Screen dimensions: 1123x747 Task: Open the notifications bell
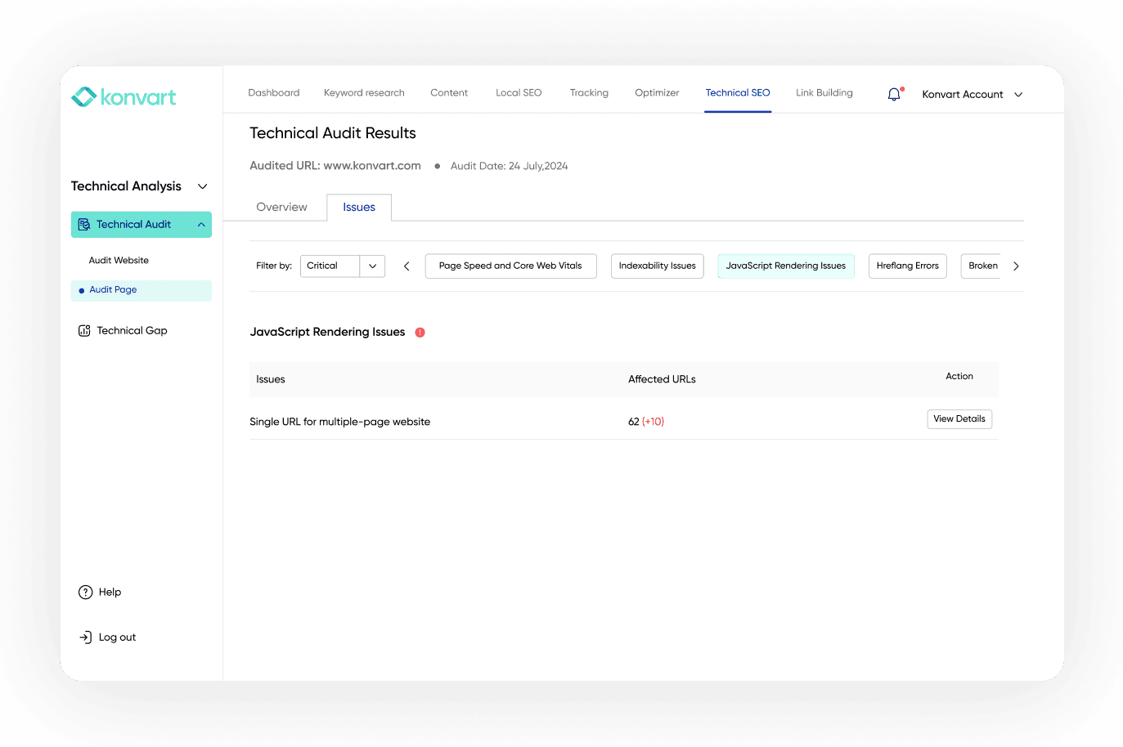[894, 95]
